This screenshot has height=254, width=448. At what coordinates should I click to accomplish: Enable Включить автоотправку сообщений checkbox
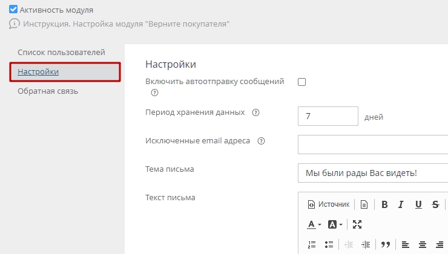pyautogui.click(x=301, y=82)
